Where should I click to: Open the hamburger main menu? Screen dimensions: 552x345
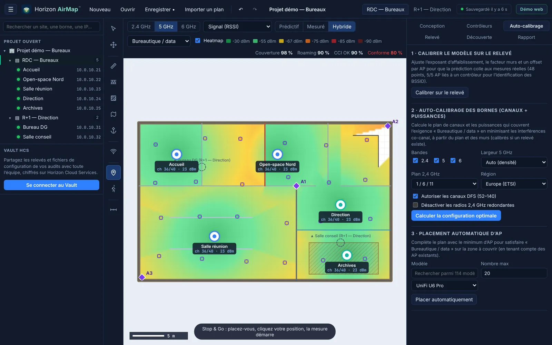click(x=11, y=9)
